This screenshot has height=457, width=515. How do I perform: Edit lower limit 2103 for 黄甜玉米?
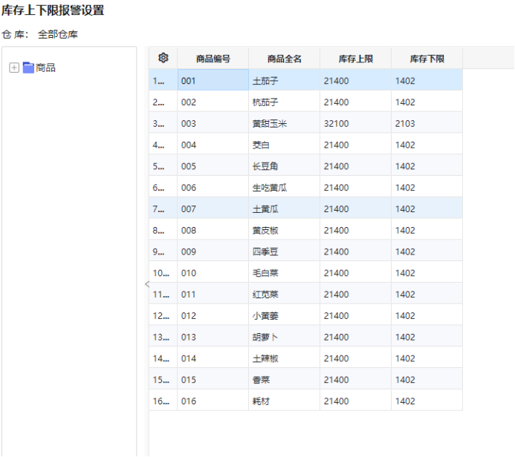click(427, 122)
